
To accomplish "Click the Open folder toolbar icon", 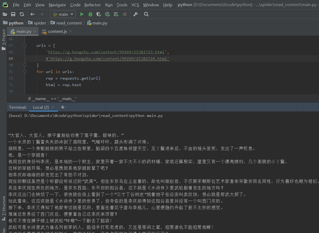I will 5,14.
